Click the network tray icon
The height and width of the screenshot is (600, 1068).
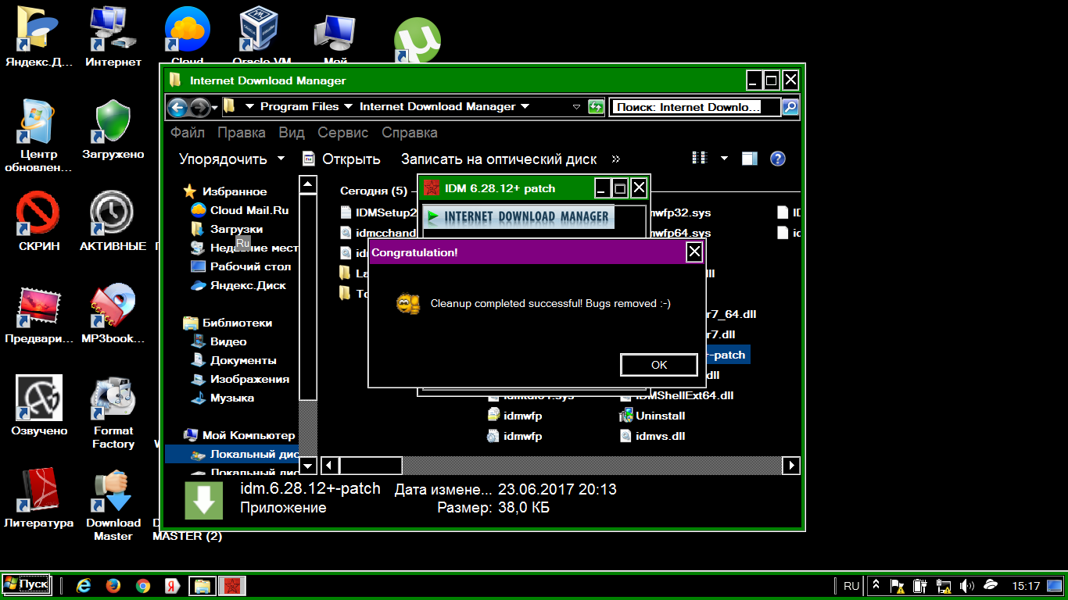point(944,585)
